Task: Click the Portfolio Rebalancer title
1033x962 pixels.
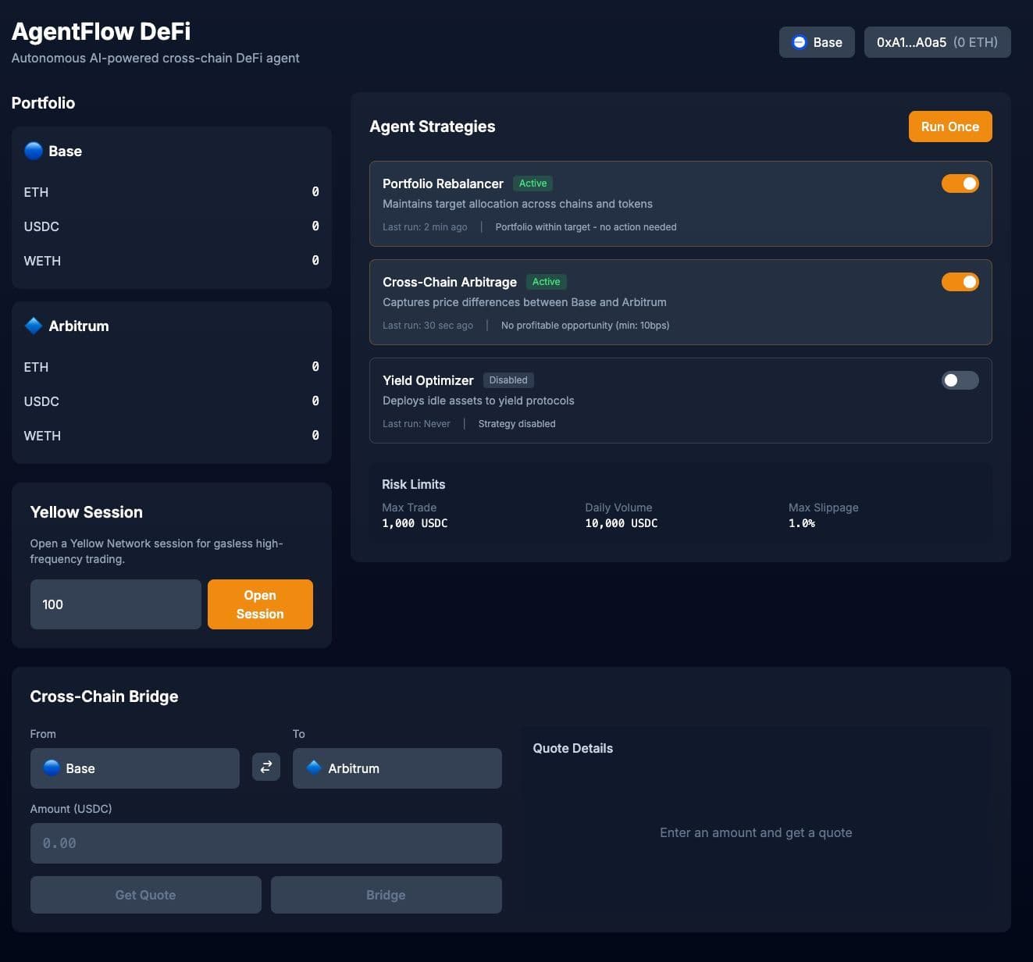Action: pyautogui.click(x=443, y=183)
